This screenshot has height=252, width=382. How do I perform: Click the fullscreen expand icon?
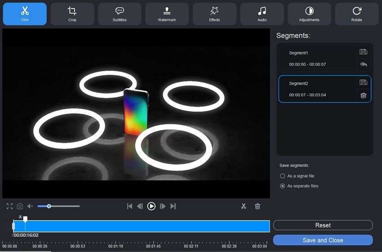[x=10, y=206]
